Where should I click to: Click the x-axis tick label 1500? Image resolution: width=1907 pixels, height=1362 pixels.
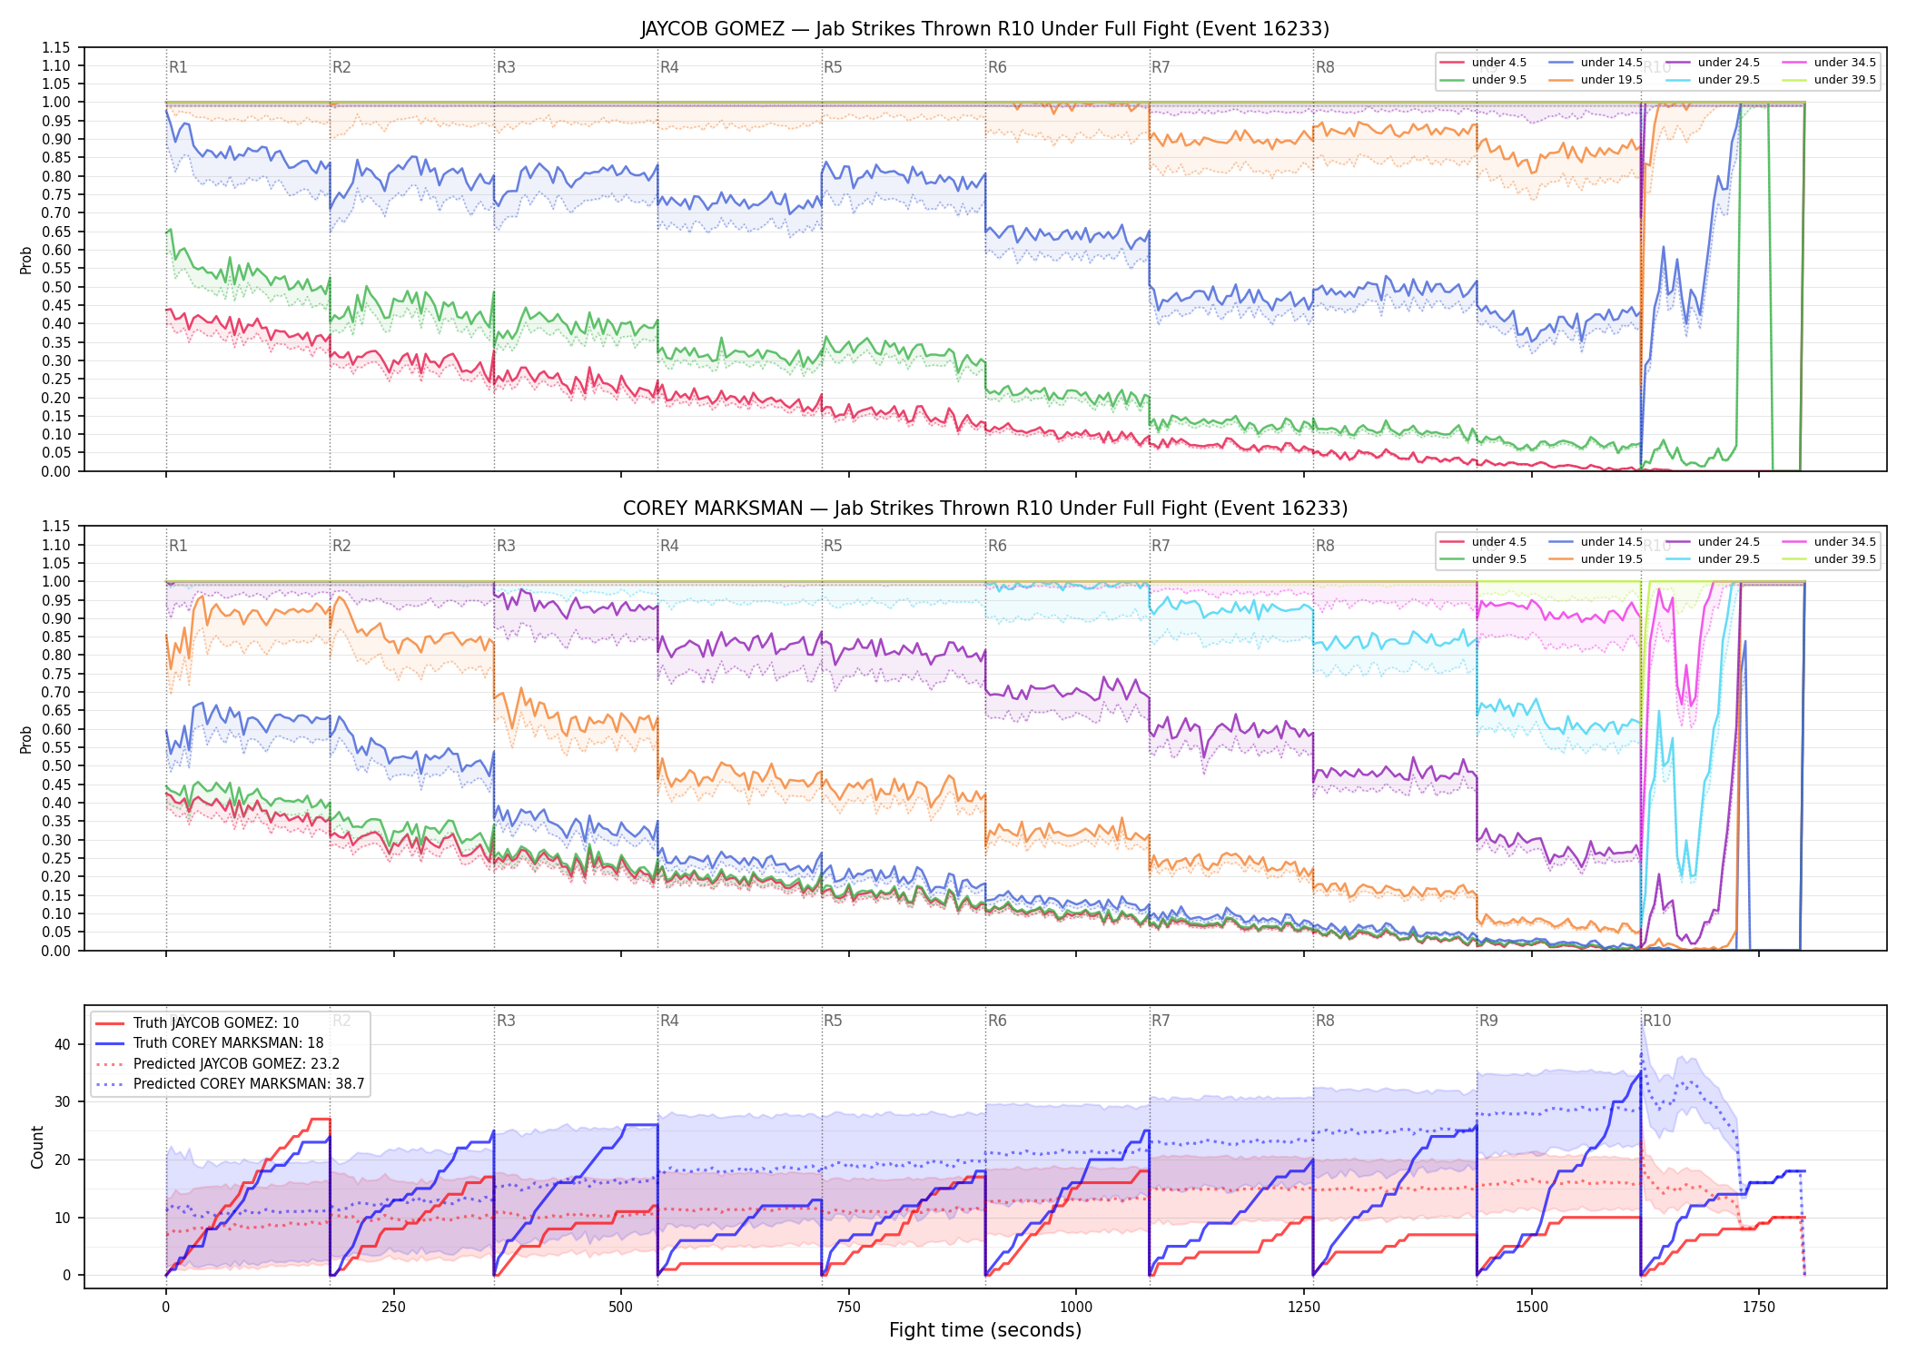[1532, 1307]
